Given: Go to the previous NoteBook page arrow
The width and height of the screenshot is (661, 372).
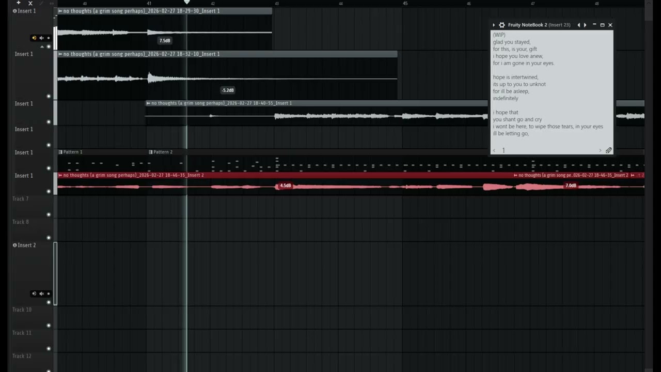Looking at the screenshot, I should [x=494, y=150].
